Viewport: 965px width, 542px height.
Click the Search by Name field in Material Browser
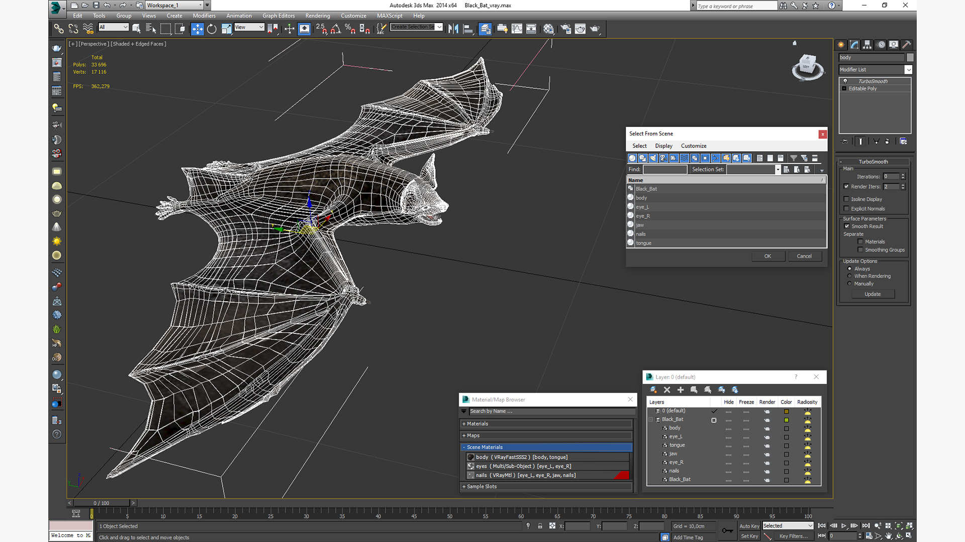coord(551,412)
